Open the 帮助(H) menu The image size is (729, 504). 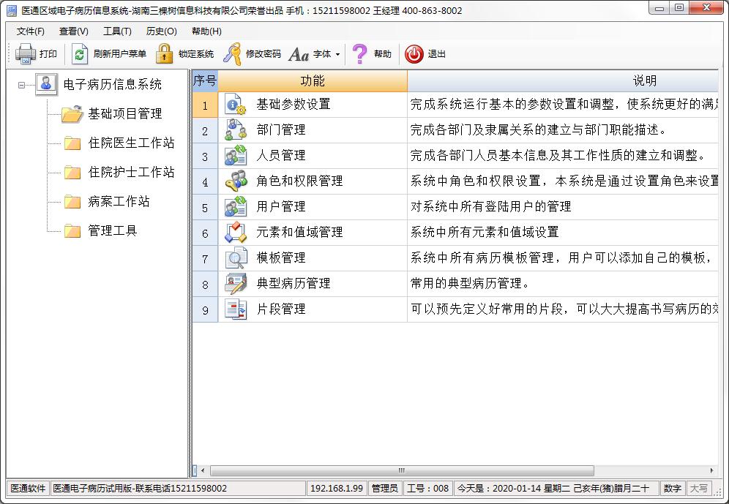[x=206, y=31]
